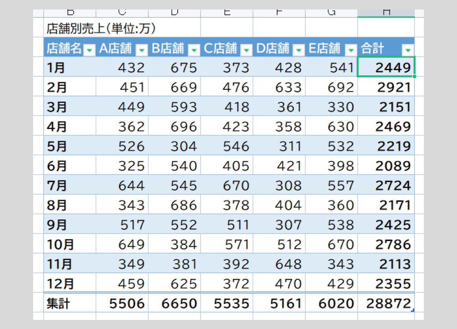
Task: Select cell with value 648
Action: pos(279,264)
